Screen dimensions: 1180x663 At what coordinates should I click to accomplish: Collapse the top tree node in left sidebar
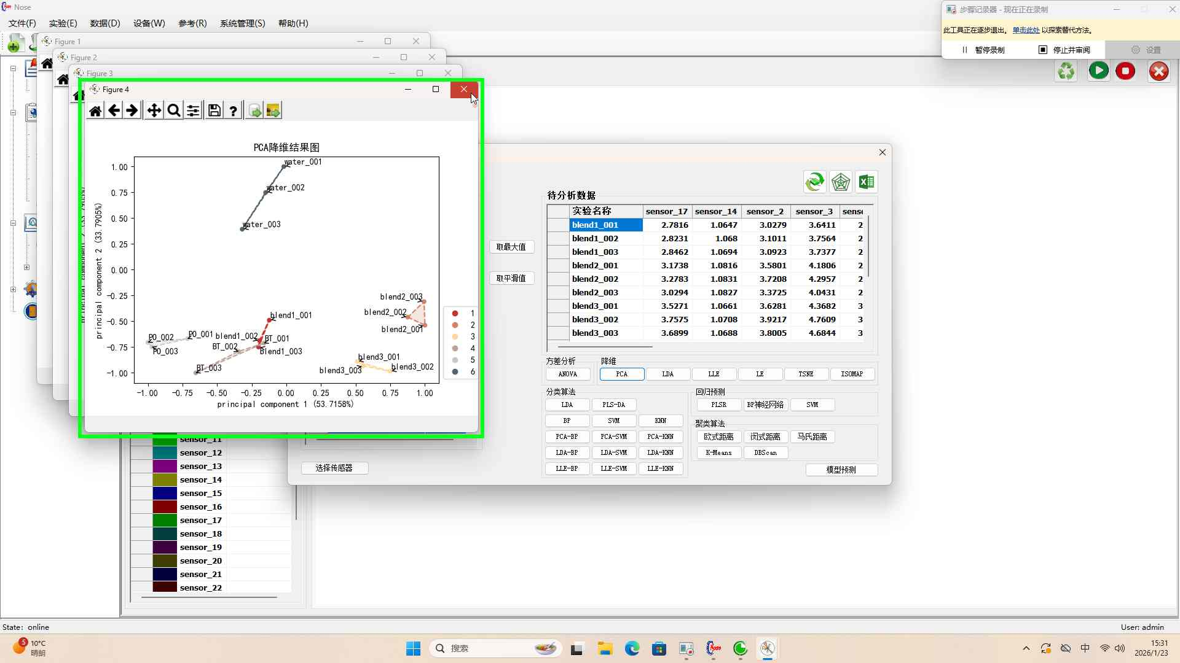click(x=13, y=69)
